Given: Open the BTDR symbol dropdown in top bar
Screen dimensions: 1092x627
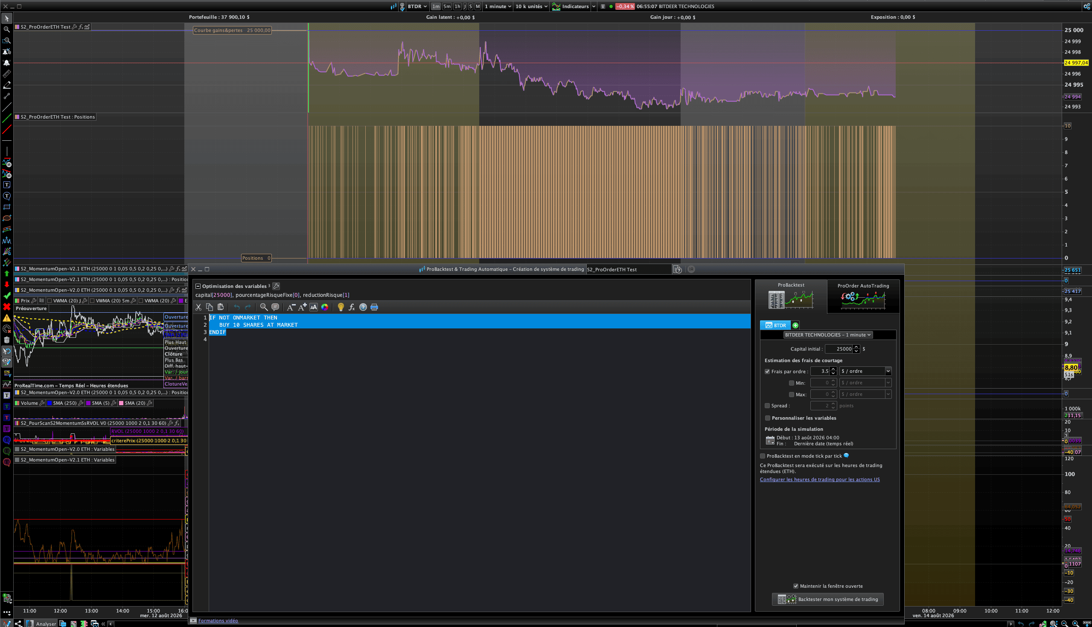Looking at the screenshot, I should pyautogui.click(x=417, y=6).
